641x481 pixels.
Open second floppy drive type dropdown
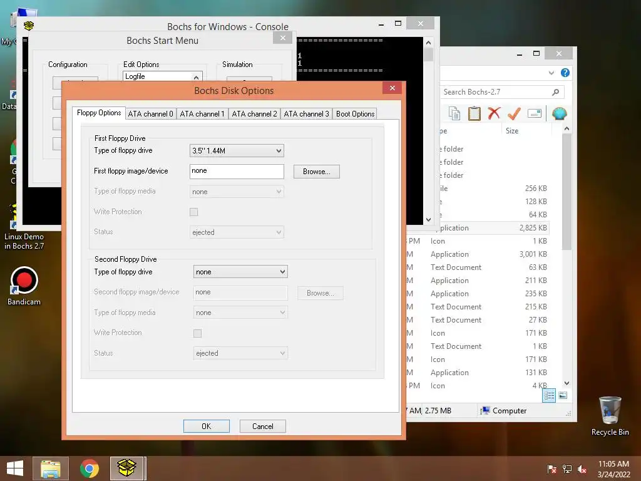[240, 272]
